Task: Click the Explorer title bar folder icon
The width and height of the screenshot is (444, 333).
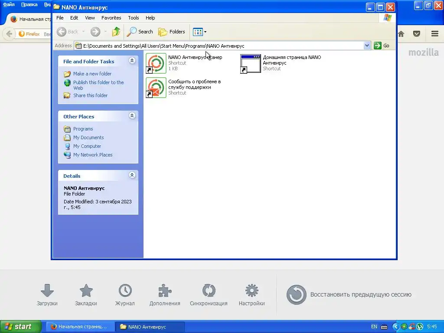Action: (57, 7)
